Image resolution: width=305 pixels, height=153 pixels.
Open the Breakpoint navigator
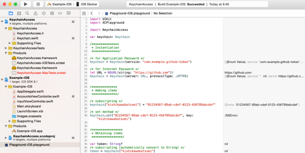pos(60,13)
